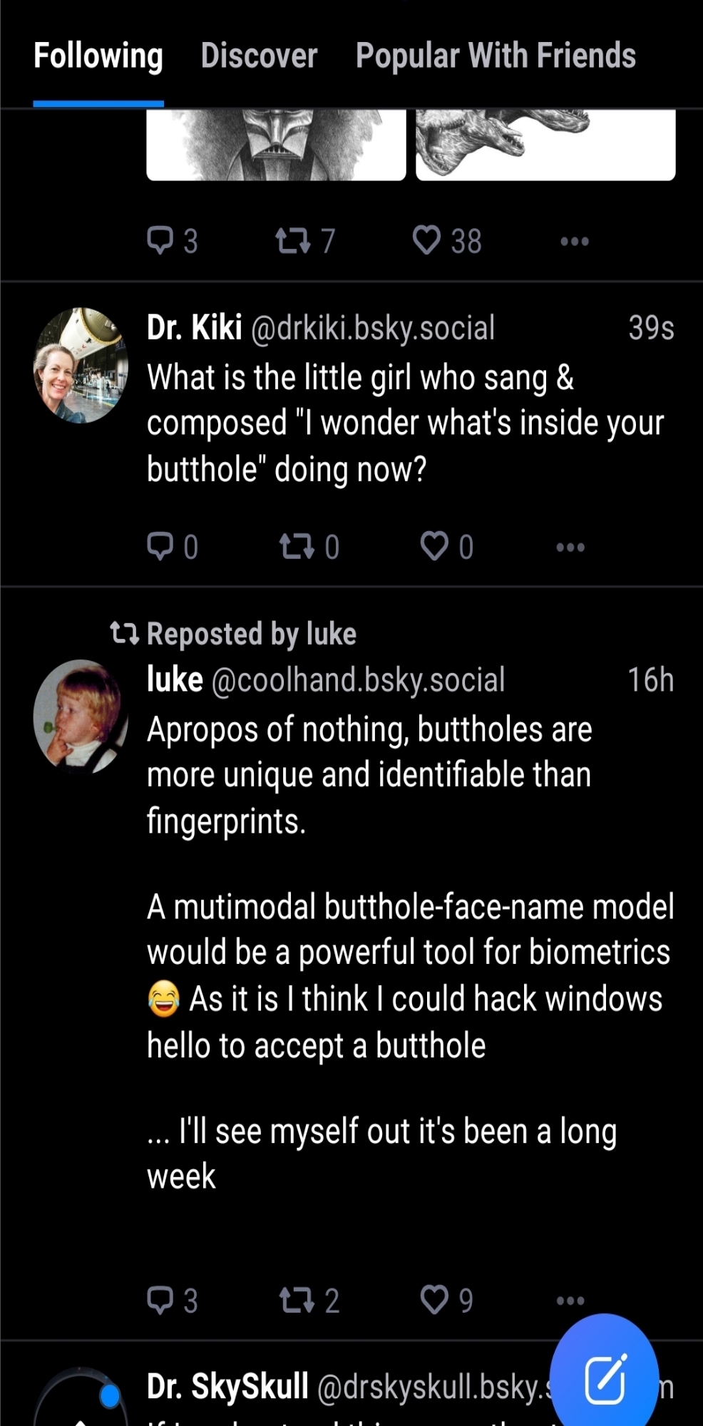Reply to luke's biometrics post
Viewport: 703px width, 1426px height.
[x=160, y=1300]
